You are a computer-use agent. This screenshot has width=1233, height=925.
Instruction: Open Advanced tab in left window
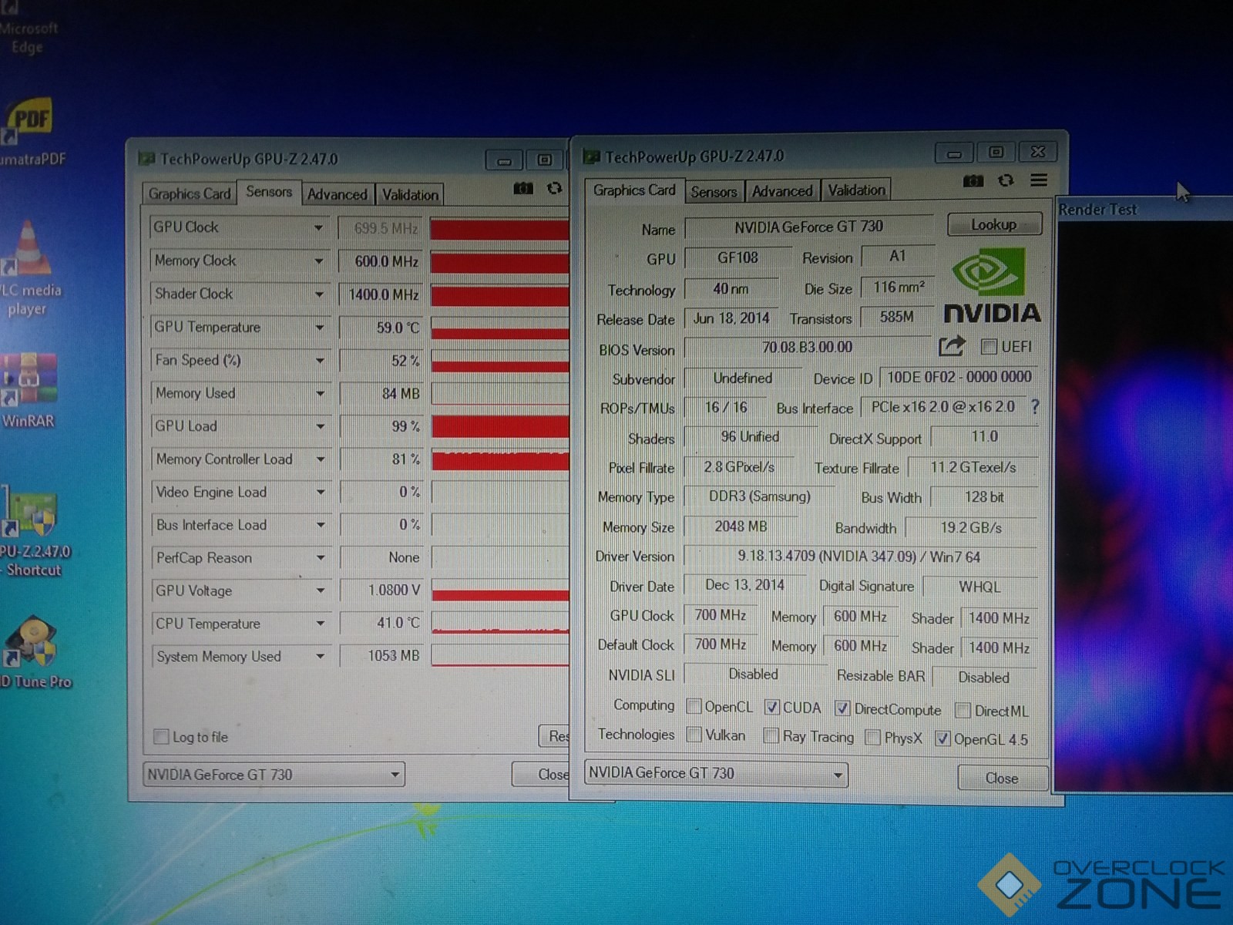(x=338, y=194)
